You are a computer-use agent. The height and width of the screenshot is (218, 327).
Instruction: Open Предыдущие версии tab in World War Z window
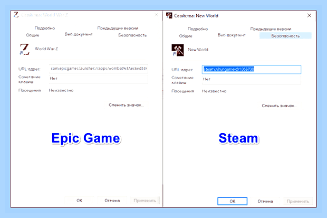(118, 28)
